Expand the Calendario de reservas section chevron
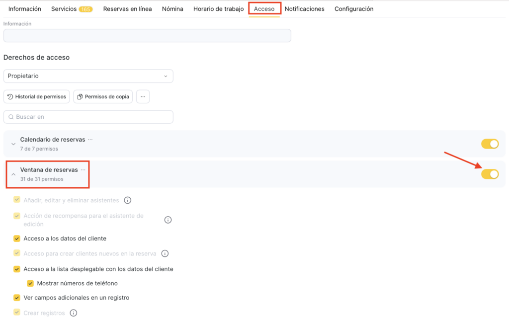The image size is (509, 319). [13, 144]
